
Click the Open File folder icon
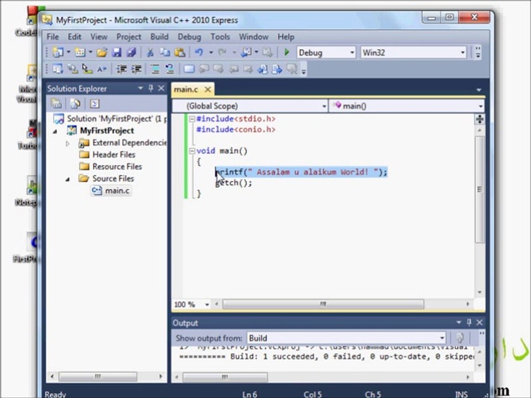click(x=102, y=53)
